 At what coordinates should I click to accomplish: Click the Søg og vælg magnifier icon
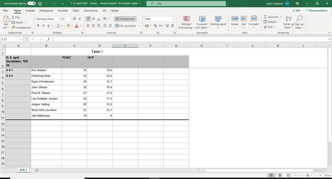(x=299, y=18)
